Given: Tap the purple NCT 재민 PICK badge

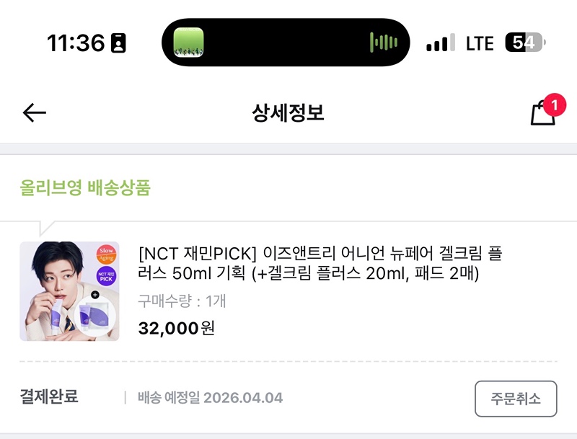Looking at the screenshot, I should (x=106, y=277).
